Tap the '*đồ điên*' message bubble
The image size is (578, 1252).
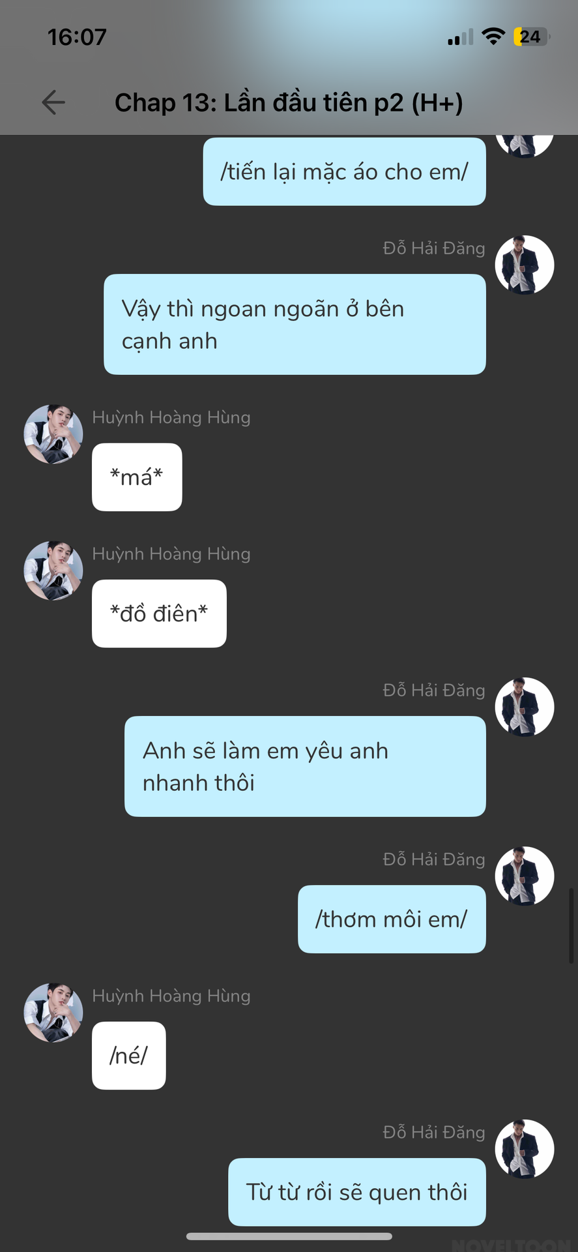(159, 614)
